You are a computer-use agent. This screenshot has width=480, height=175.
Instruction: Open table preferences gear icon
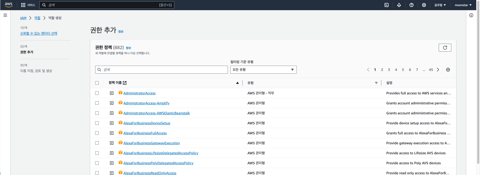point(448,70)
